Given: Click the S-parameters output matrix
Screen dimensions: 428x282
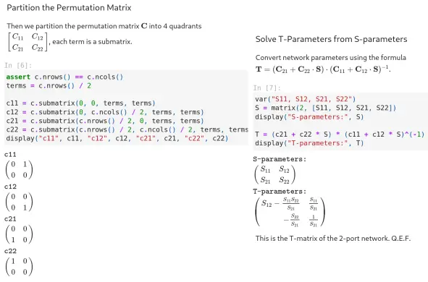Looking at the screenshot, I should coord(274,175).
